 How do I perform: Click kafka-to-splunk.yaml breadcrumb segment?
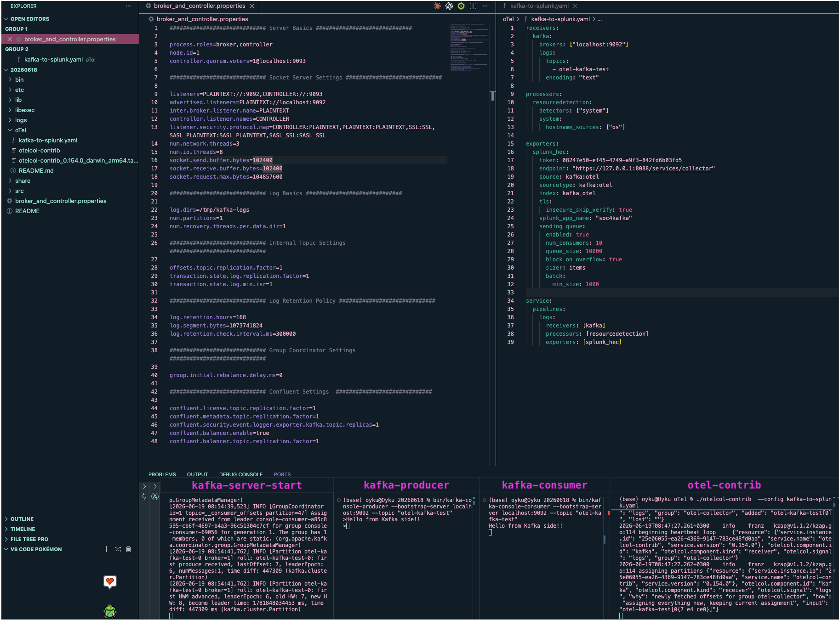tap(560, 19)
